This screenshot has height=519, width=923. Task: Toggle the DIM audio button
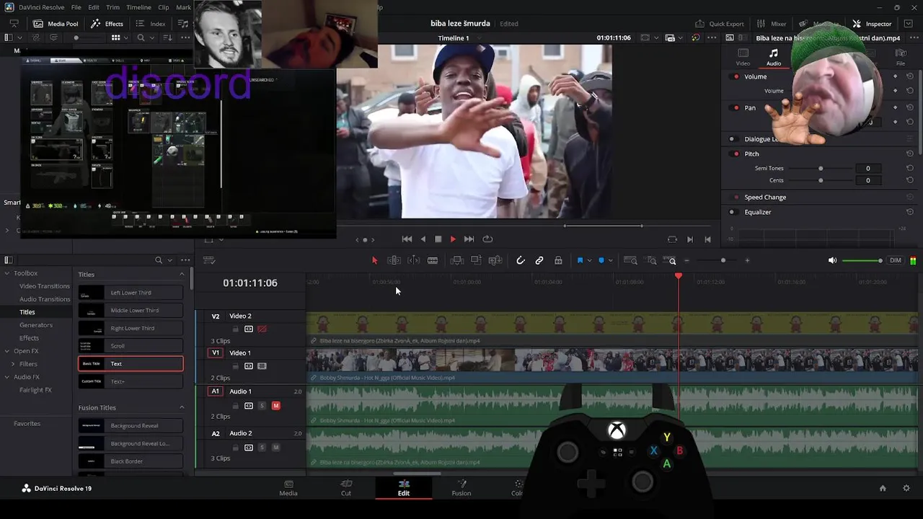[x=895, y=260]
